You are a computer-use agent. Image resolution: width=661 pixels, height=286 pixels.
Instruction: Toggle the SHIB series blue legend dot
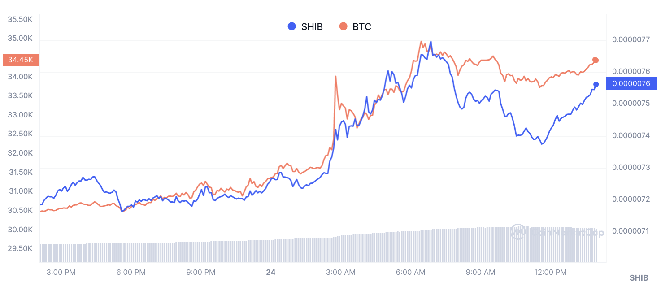pyautogui.click(x=292, y=26)
